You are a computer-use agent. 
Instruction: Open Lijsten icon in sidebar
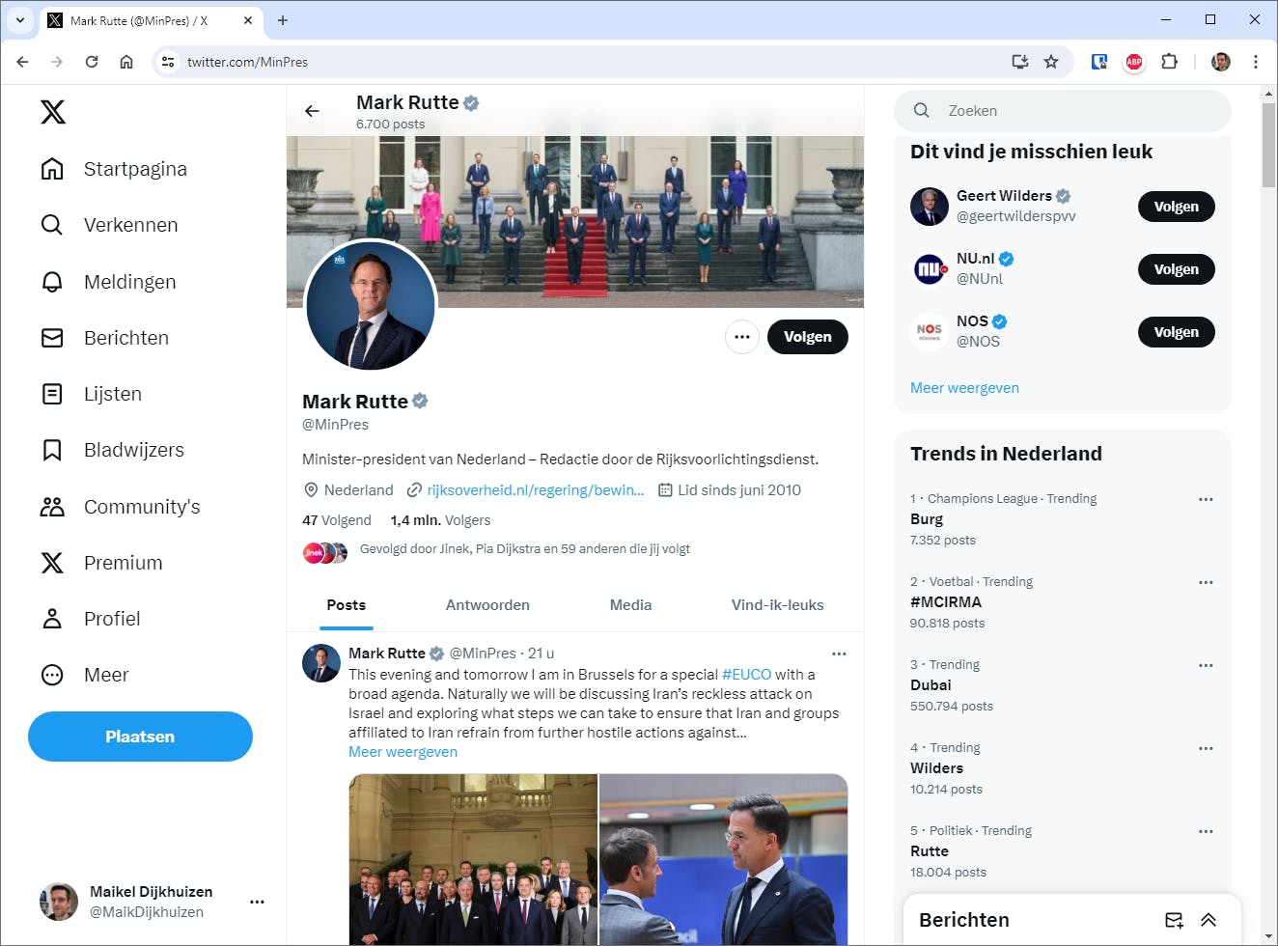pos(52,394)
